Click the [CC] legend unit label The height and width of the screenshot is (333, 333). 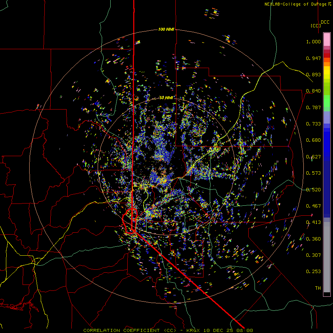pos(316,26)
